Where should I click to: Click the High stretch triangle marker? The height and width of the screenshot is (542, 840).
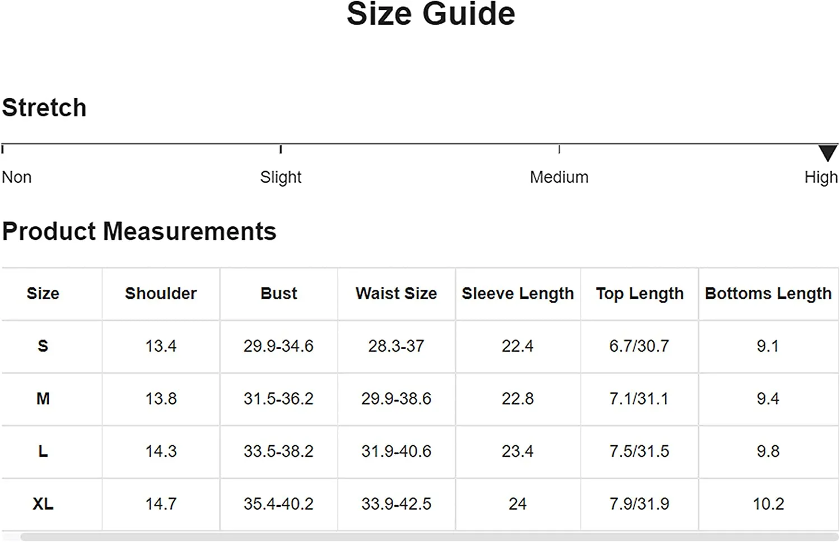coord(828,153)
